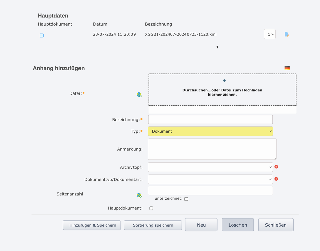320x251 pixels.
Task: Tick the Hauptdokument checkbox in the Hauptdaten row
Action: pos(41,35)
